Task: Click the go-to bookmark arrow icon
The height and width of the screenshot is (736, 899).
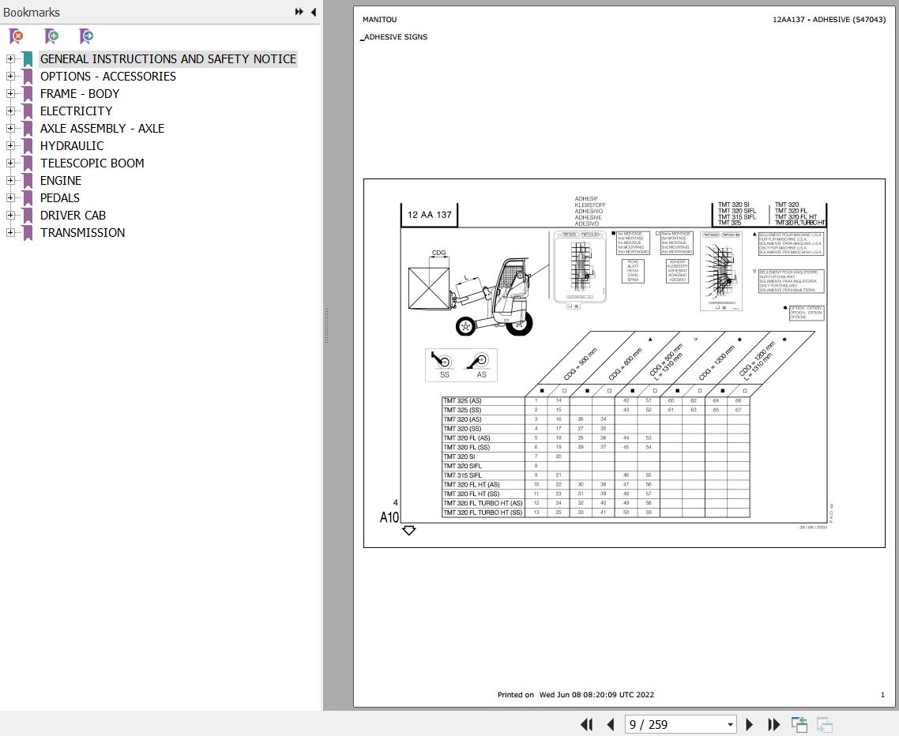Action: click(86, 36)
